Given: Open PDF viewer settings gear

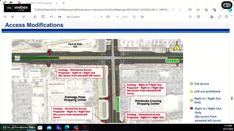Looking at the screenshot, I should 226,17.
